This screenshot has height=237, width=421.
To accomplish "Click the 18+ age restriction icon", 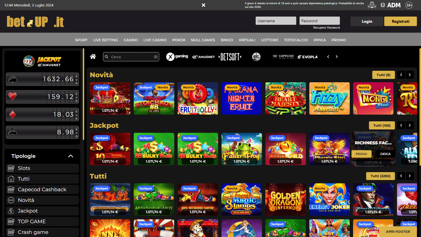I will tap(409, 5).
